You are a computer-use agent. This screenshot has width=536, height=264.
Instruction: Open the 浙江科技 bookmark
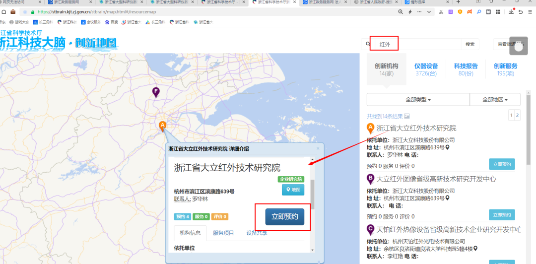[67, 22]
